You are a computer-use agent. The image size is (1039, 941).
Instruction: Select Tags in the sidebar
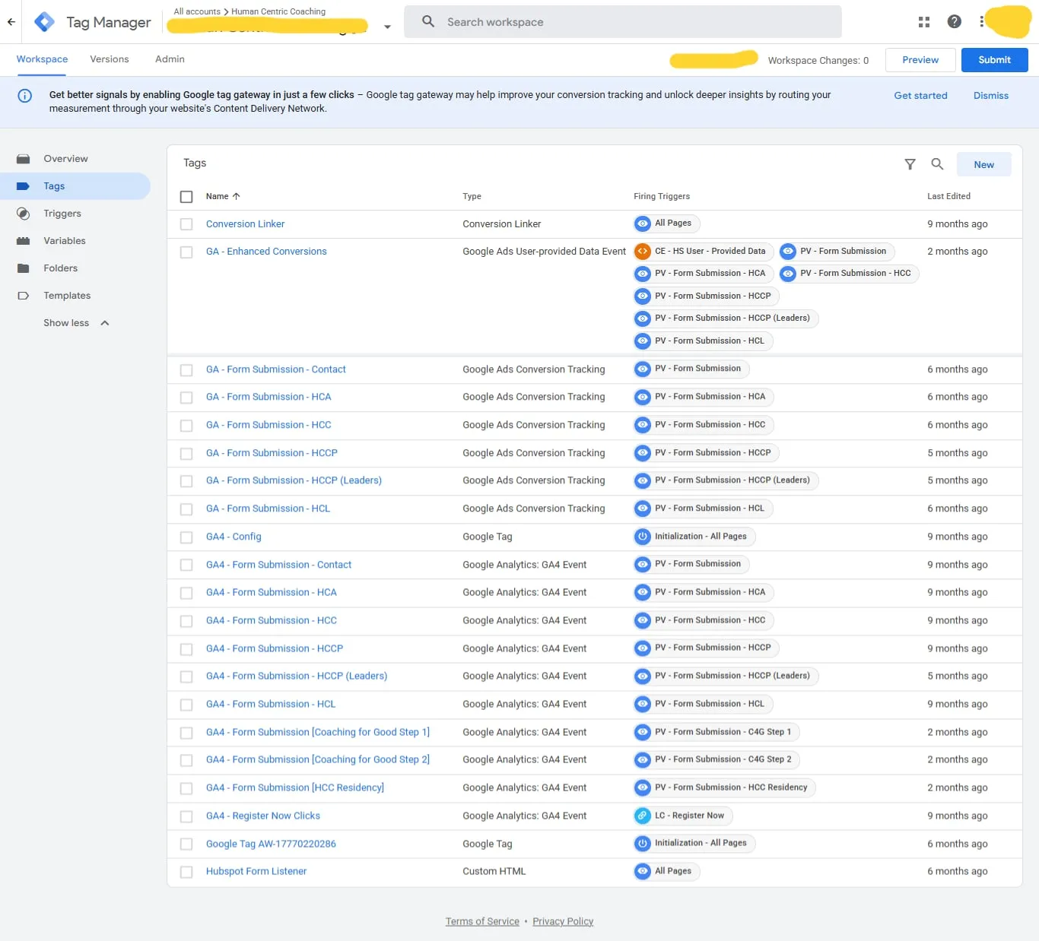tap(75, 186)
